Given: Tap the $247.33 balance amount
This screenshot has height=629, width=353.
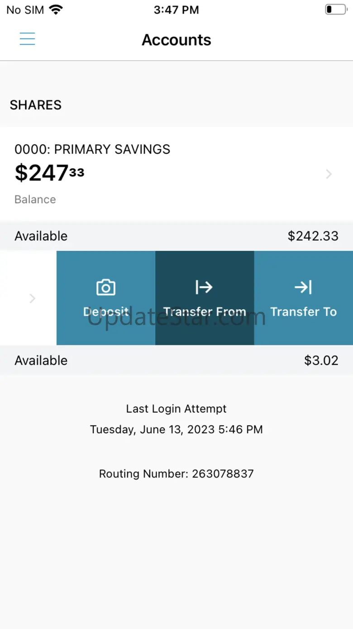Looking at the screenshot, I should 49,173.
